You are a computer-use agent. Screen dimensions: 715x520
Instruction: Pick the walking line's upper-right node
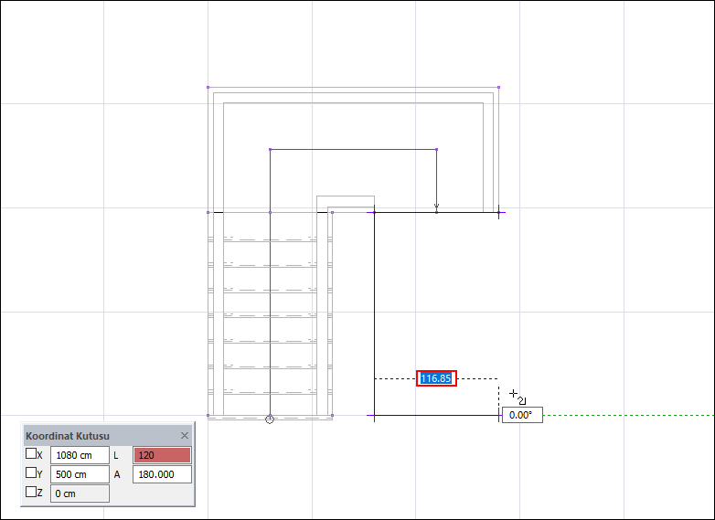tap(437, 150)
